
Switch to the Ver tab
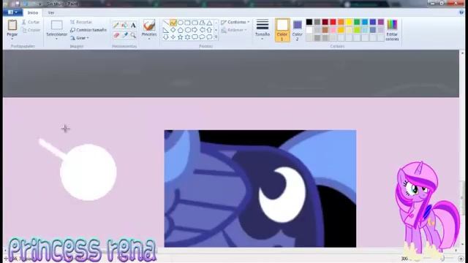pyautogui.click(x=51, y=12)
